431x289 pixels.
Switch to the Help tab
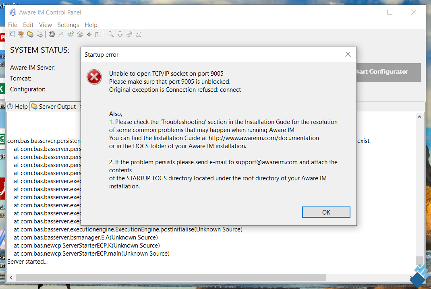tap(18, 107)
